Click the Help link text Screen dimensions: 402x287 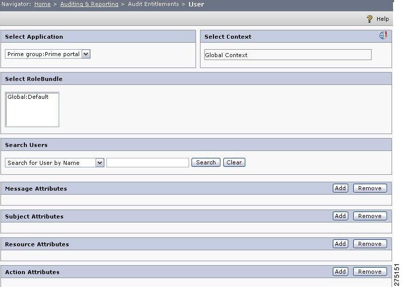coord(383,19)
